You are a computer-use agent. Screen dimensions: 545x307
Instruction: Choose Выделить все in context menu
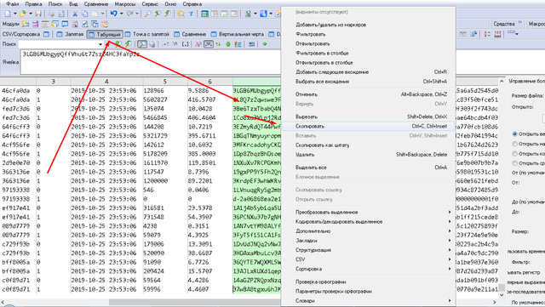pos(368,168)
